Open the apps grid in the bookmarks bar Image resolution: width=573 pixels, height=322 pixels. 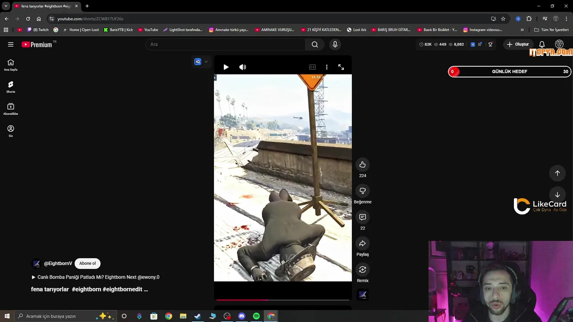point(6,30)
